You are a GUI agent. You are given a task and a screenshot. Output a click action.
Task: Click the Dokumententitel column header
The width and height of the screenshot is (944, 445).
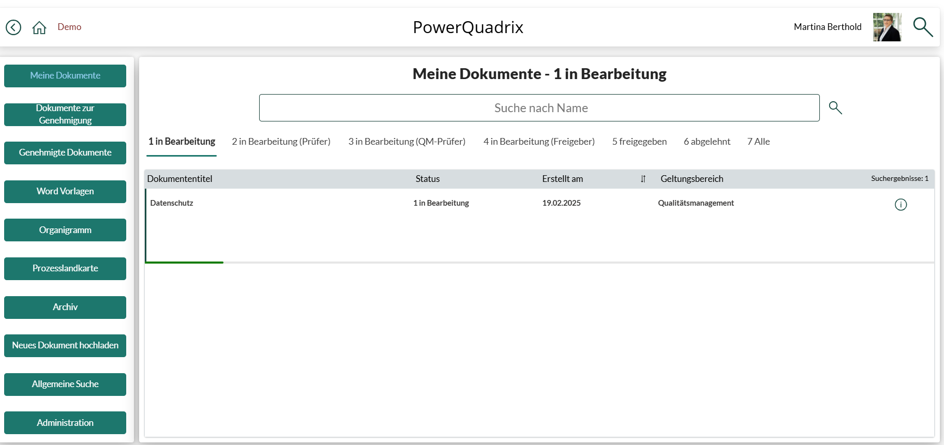coord(179,179)
